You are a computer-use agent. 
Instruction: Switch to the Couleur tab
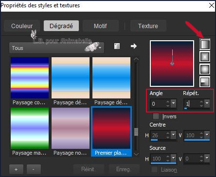point(22,26)
